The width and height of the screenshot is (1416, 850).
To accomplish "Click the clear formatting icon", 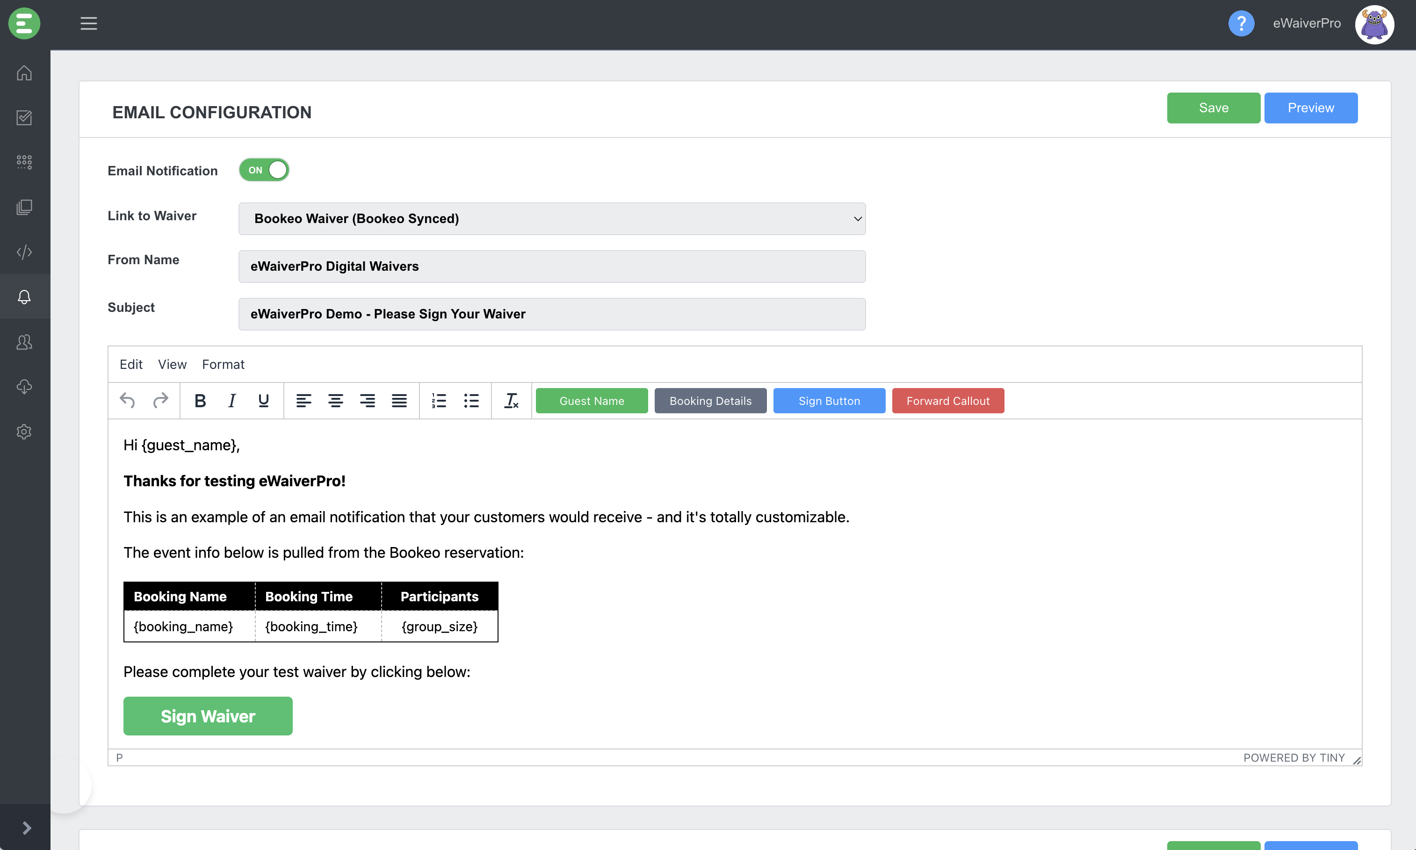I will [511, 400].
